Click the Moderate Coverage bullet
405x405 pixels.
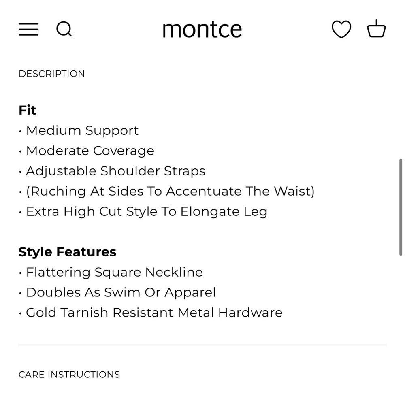pos(87,151)
